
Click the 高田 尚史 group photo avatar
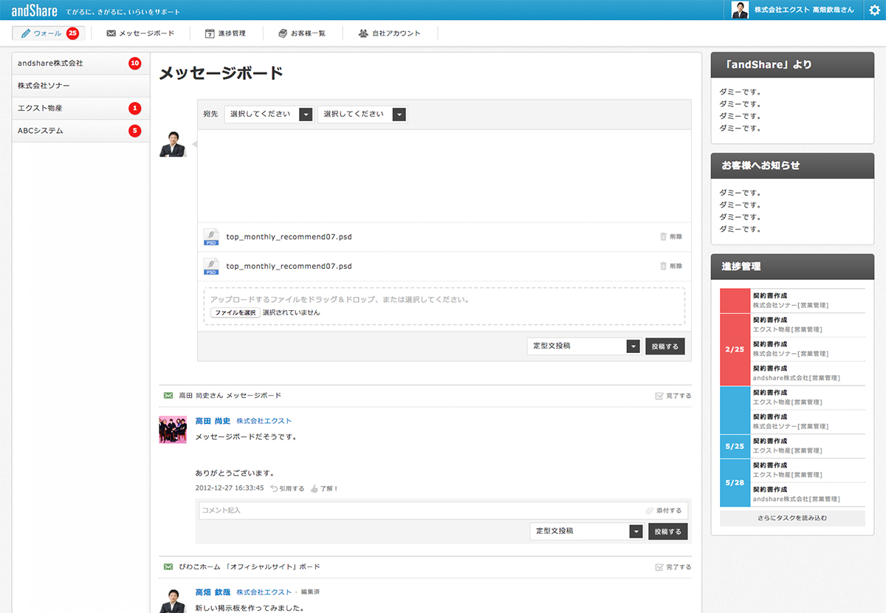point(173,429)
